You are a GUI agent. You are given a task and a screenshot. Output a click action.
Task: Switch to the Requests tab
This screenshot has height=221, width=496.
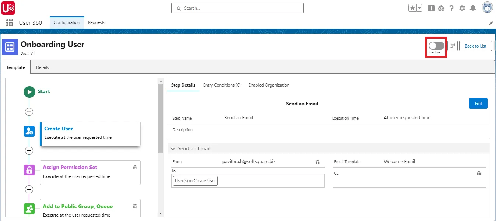coord(96,22)
